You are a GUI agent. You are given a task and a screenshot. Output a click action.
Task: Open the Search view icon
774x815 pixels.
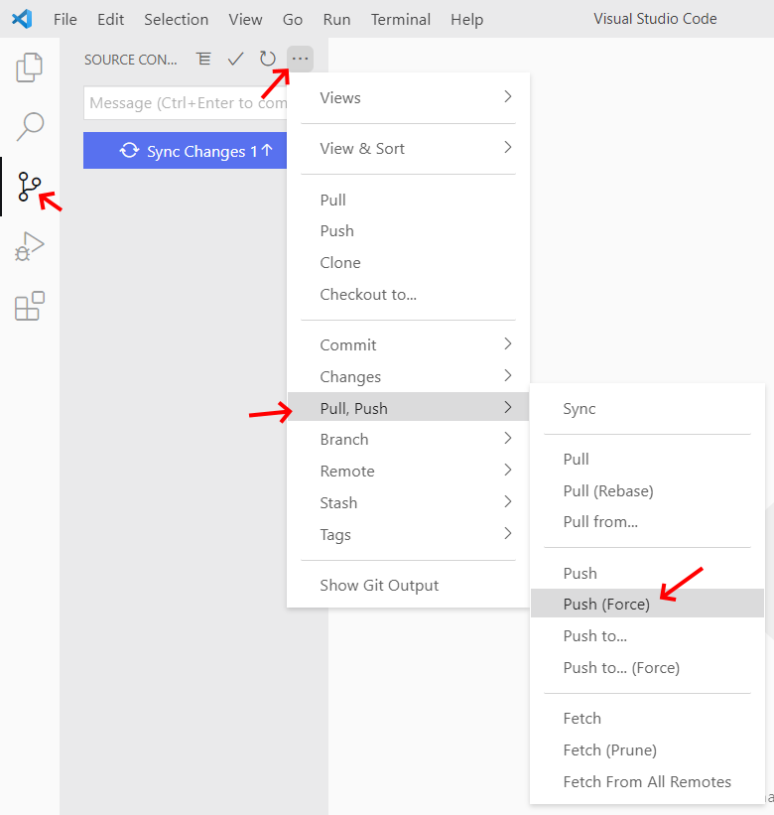coord(30,126)
